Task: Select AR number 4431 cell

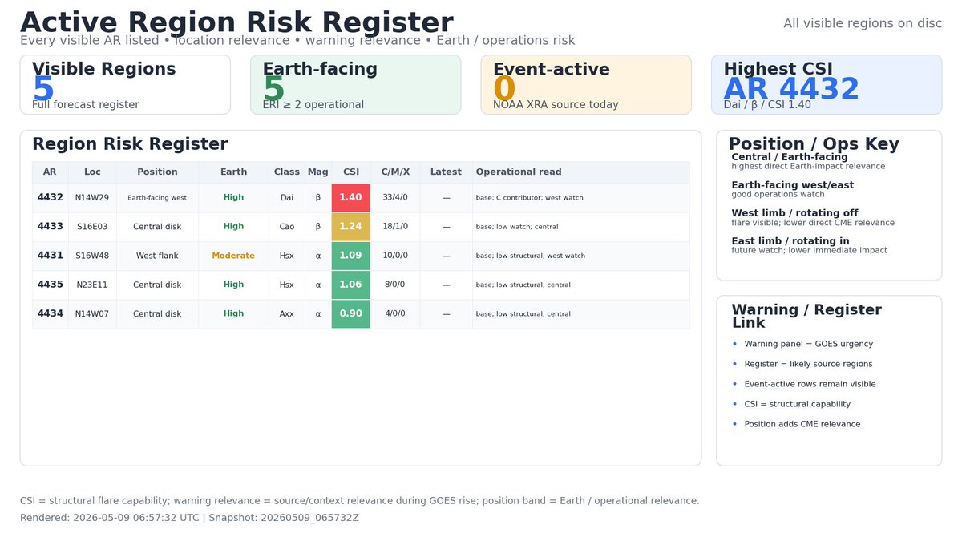Action: (50, 256)
